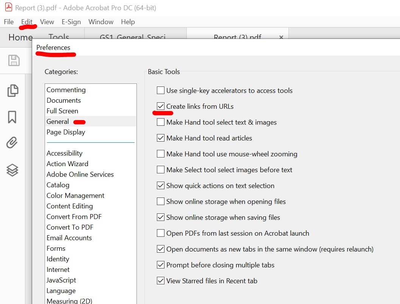Select the Page Display category
Viewport: 400px width, 304px height.
click(91, 132)
